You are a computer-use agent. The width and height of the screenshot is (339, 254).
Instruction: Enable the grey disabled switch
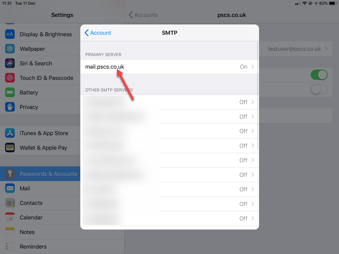pyautogui.click(x=319, y=89)
